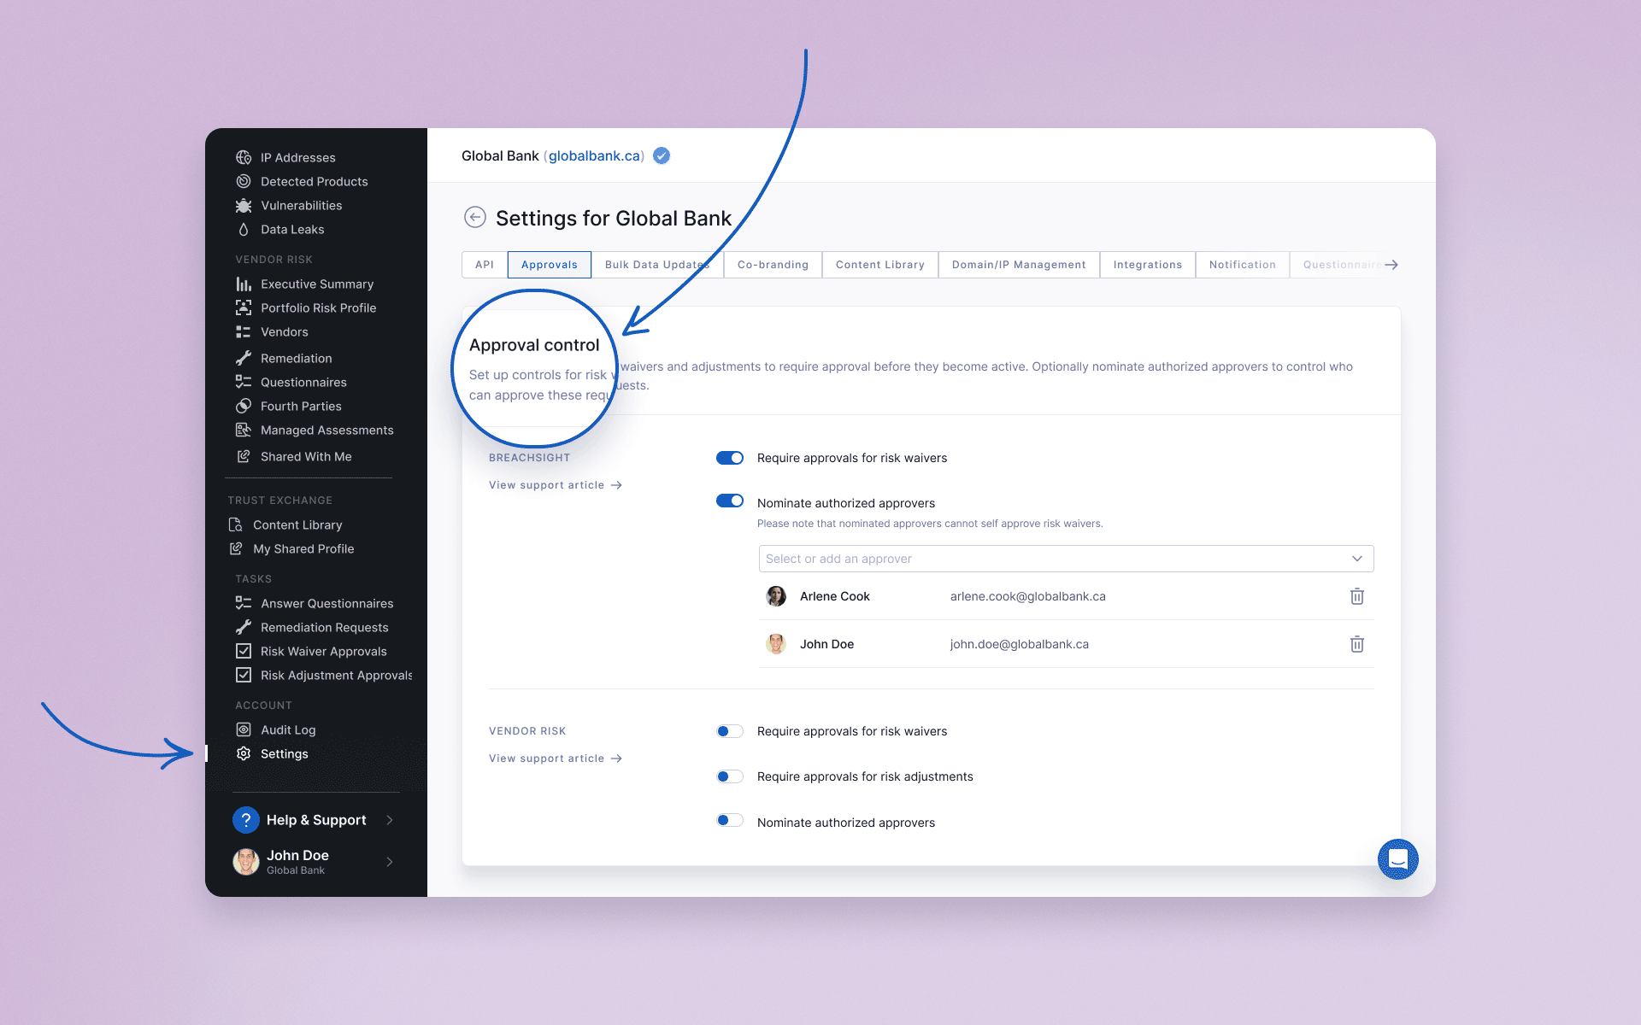The image size is (1641, 1025).
Task: View BreachSight support article link
Action: point(556,485)
